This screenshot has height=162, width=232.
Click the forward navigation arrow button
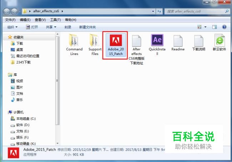[x=15, y=11]
